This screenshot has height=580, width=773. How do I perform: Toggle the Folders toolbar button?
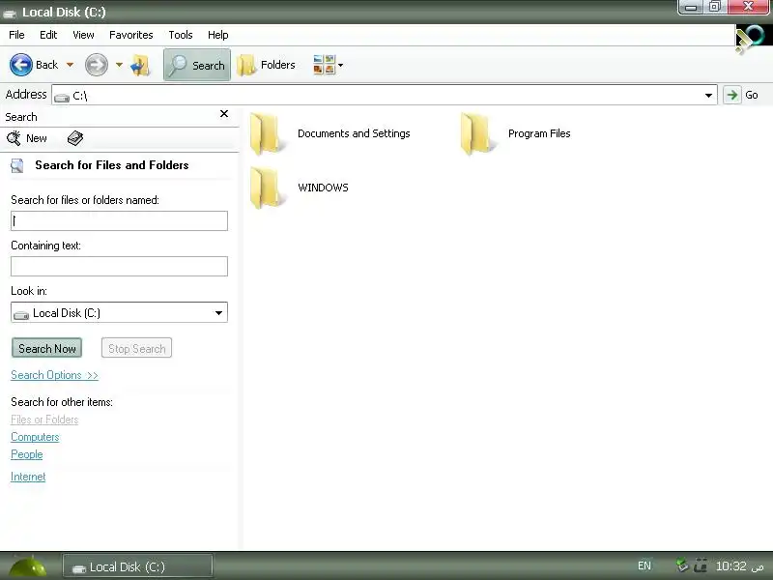pyautogui.click(x=267, y=65)
